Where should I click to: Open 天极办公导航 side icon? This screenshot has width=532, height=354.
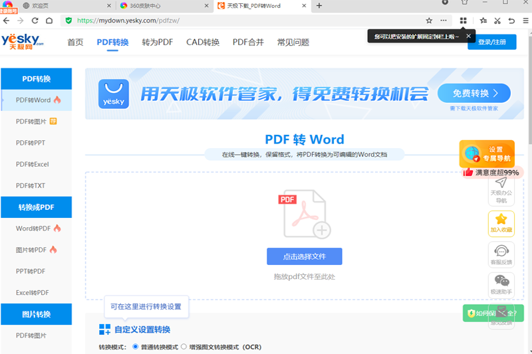501,191
